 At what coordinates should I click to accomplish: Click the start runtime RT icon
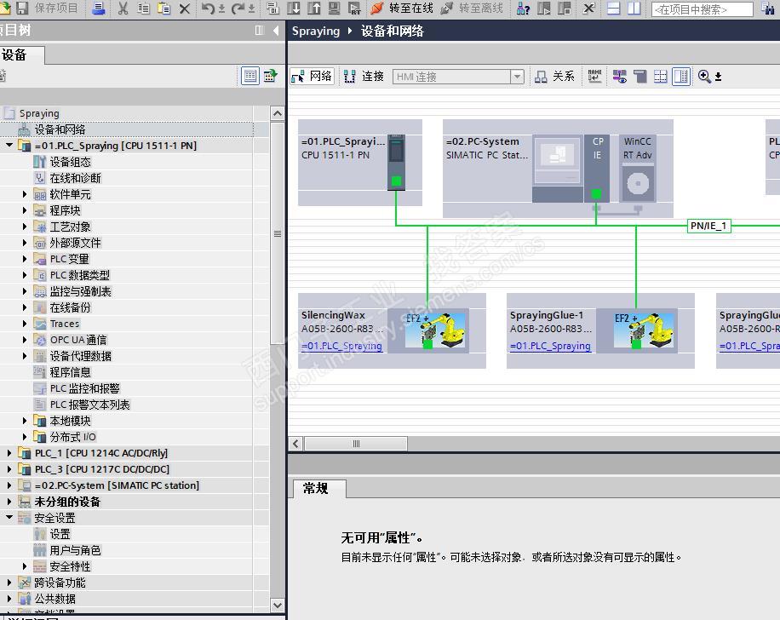pyautogui.click(x=354, y=9)
